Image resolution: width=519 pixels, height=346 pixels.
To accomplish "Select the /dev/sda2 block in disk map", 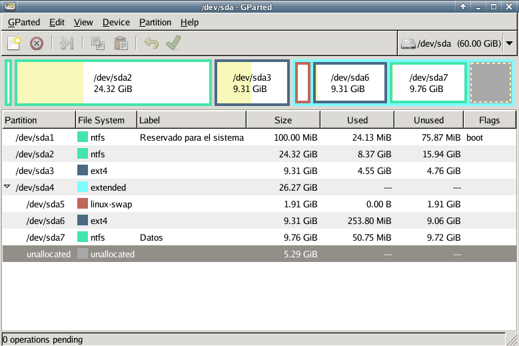I will tap(113, 83).
